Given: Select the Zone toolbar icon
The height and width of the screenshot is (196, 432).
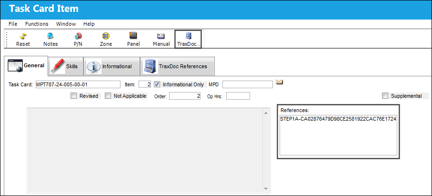Looking at the screenshot, I should click(106, 39).
